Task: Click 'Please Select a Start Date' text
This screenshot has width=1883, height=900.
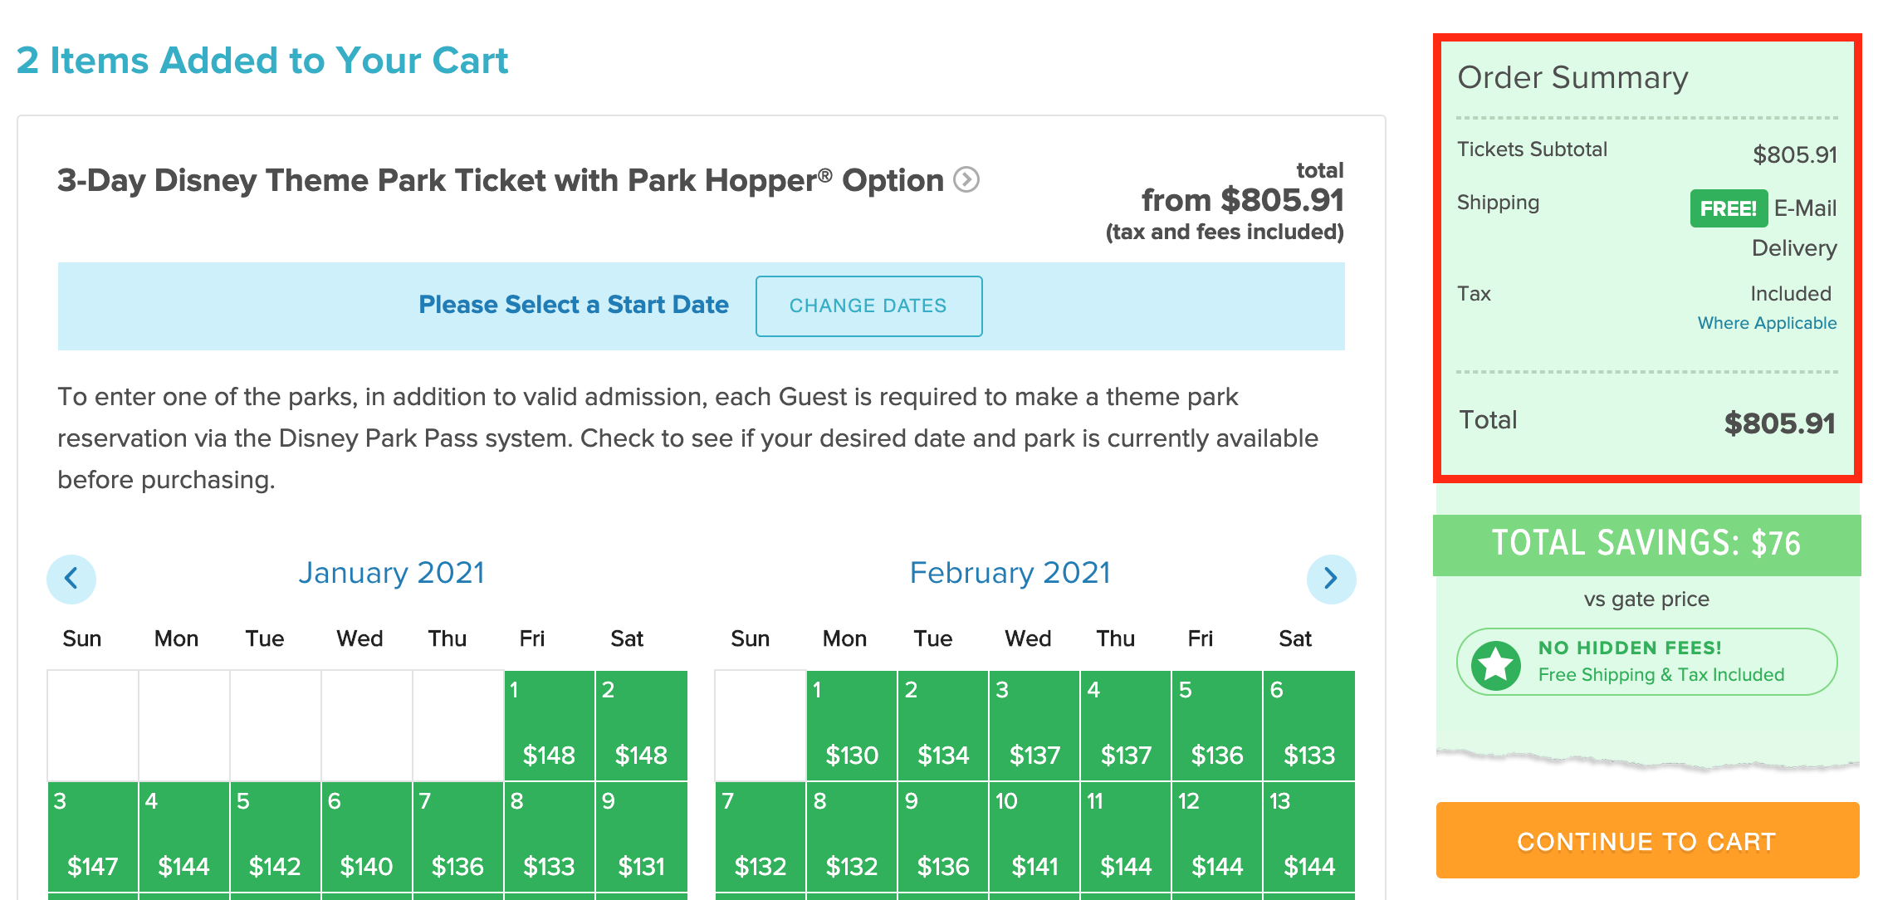Action: click(x=574, y=305)
